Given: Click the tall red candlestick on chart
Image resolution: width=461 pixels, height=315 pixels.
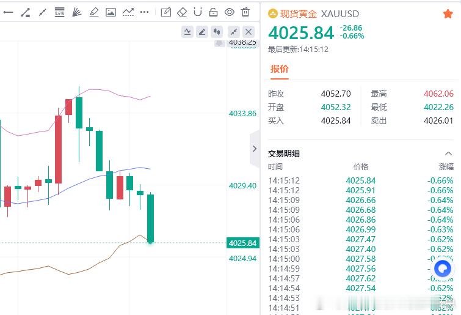Looking at the screenshot, I should (x=58, y=150).
